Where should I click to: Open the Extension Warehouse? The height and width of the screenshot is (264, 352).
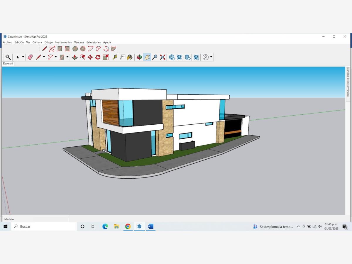coord(180,57)
